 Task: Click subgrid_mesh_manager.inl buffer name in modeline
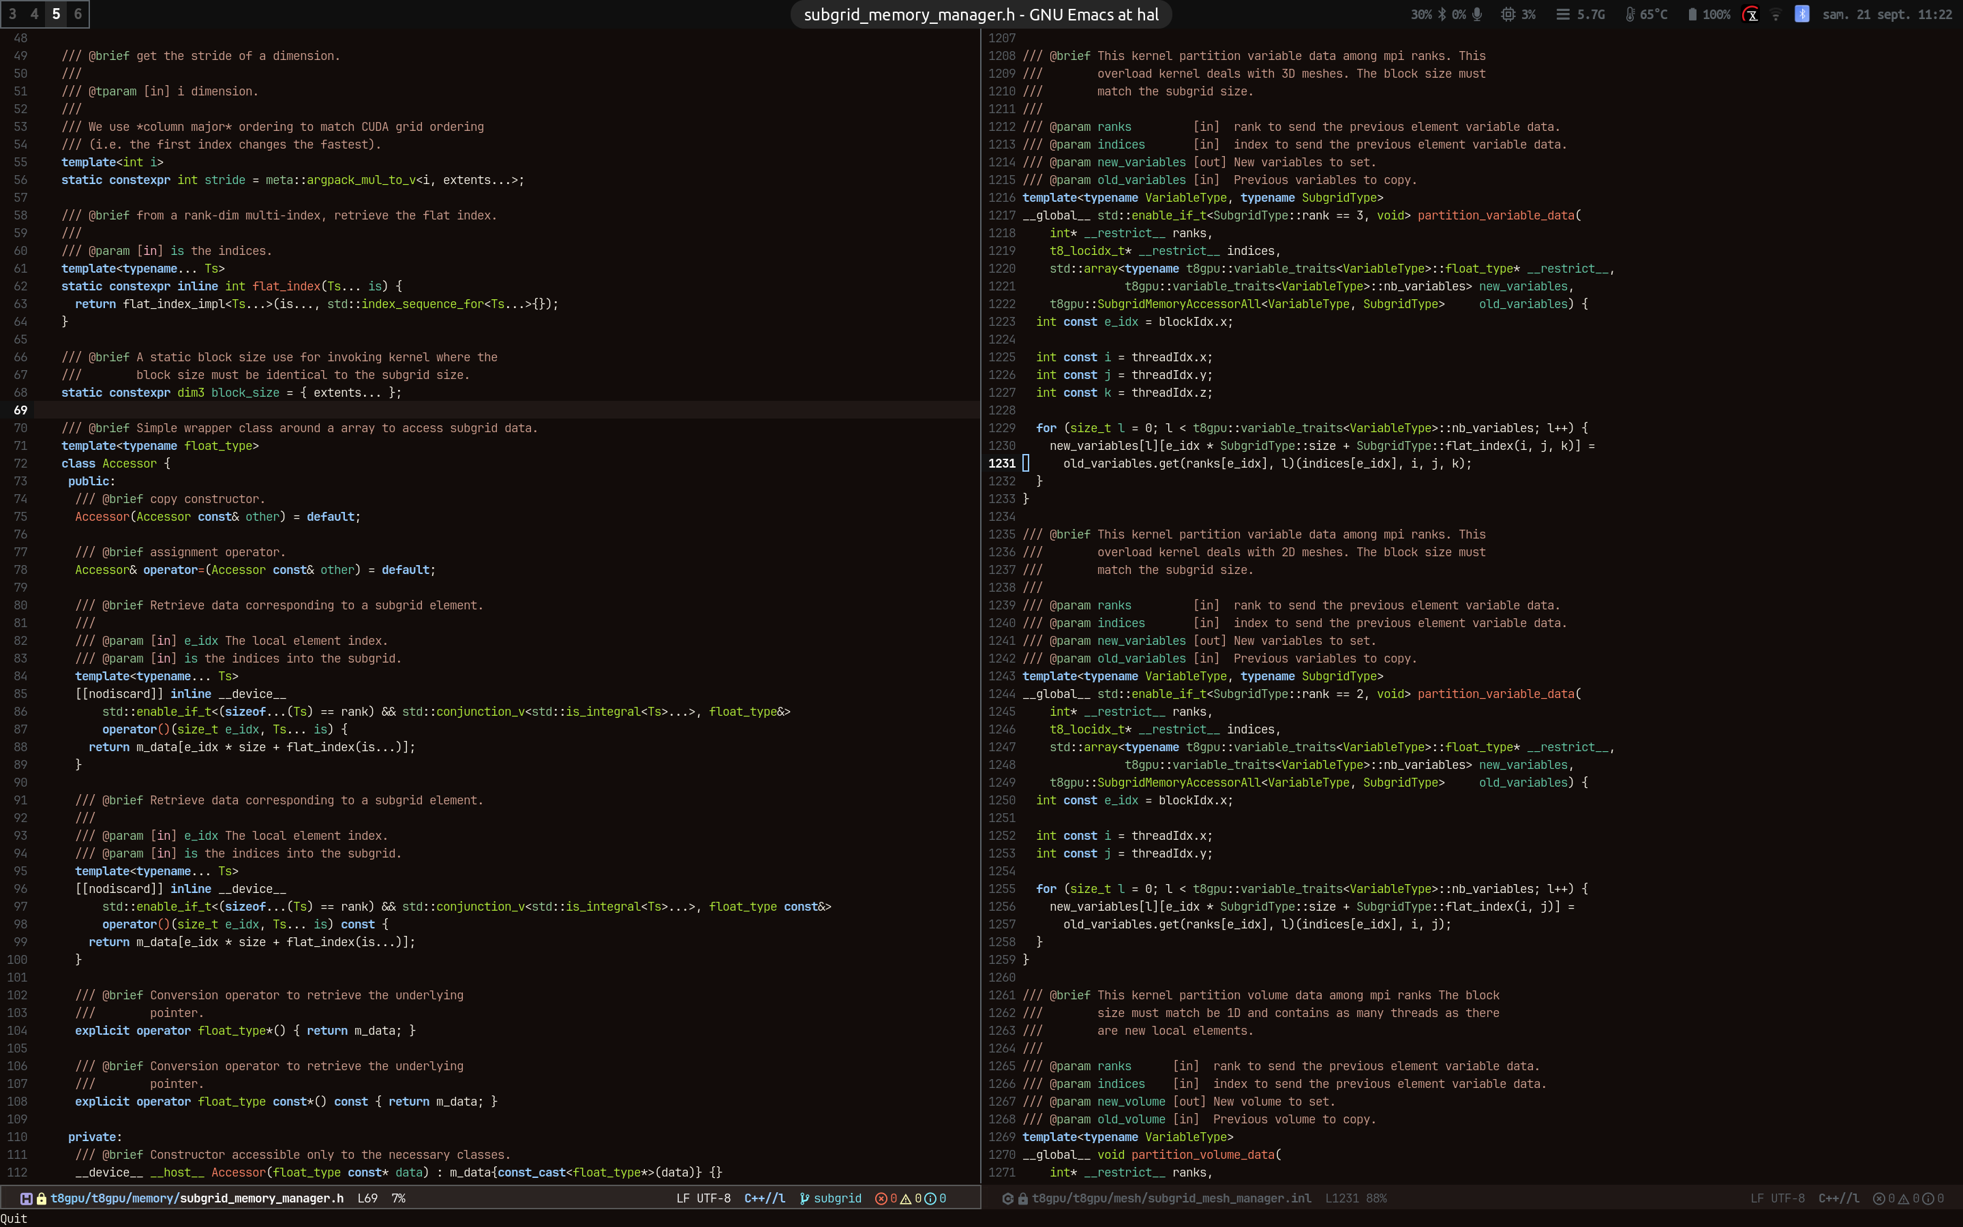1229,1198
